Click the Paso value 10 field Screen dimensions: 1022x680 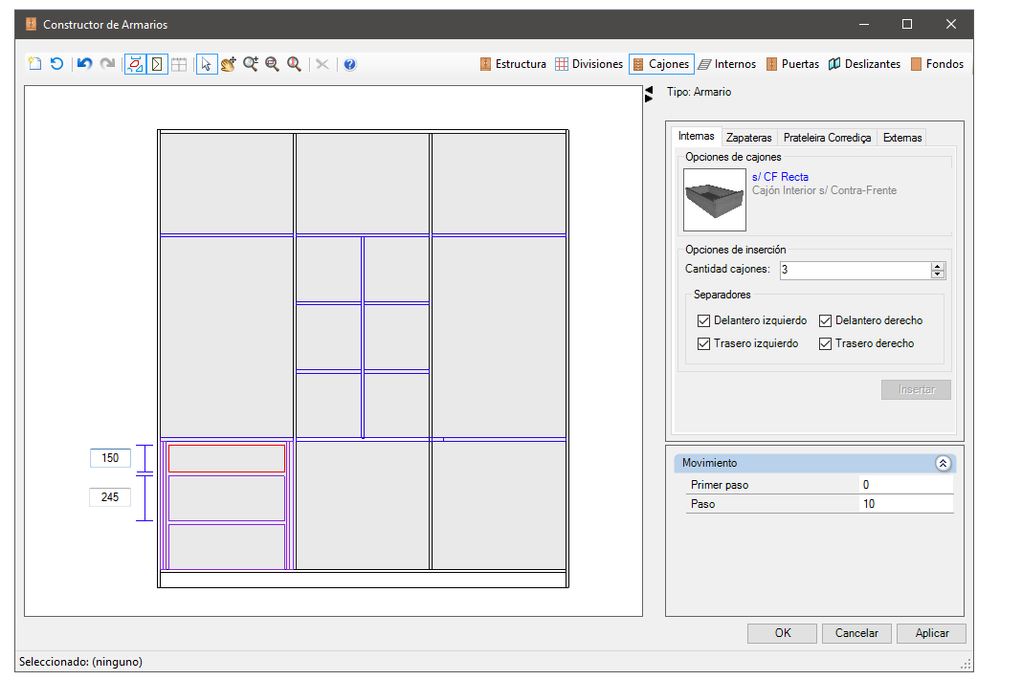click(906, 504)
